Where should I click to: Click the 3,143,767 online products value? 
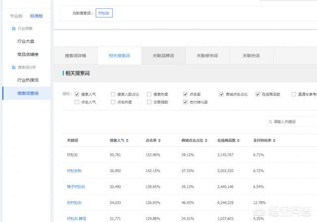[225, 155]
